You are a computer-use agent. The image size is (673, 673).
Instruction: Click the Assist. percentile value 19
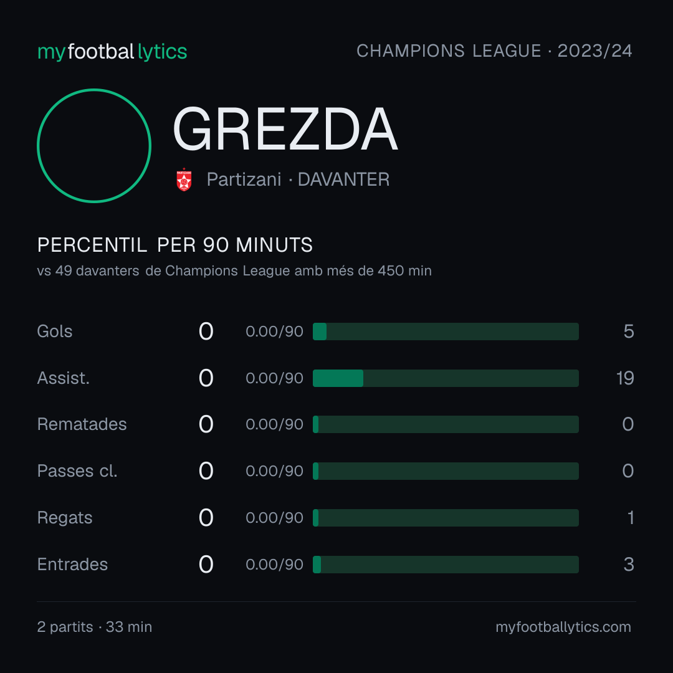[x=625, y=378]
